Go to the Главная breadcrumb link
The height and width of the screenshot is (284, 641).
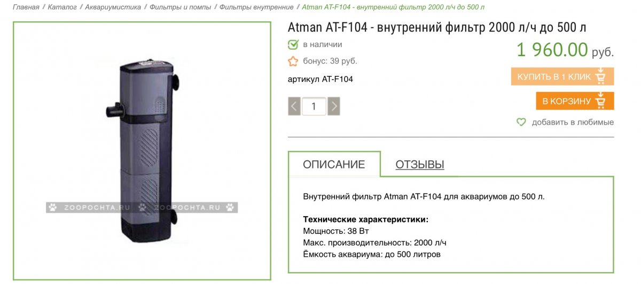pos(26,7)
